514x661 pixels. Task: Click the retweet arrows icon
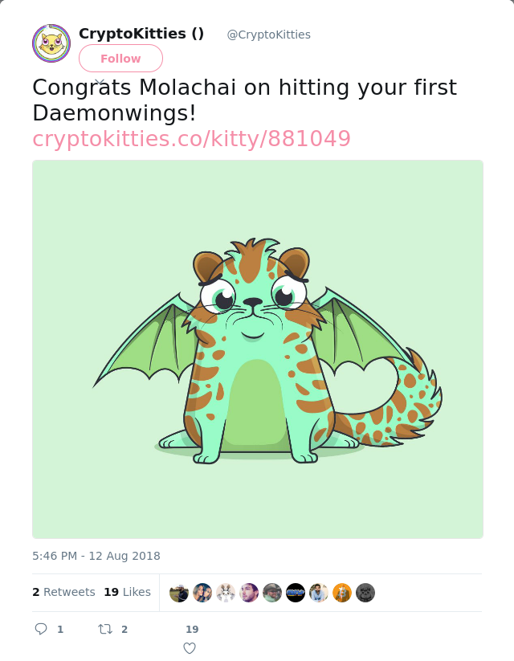coord(105,629)
